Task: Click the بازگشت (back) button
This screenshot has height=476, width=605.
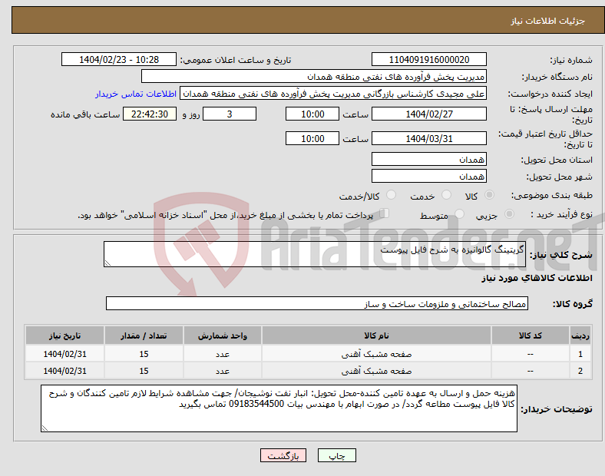Action: click(283, 455)
